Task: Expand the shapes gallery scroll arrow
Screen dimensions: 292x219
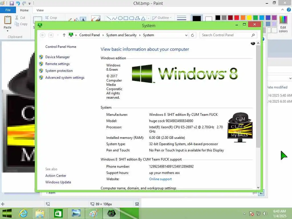Action: pyautogui.click(x=149, y=18)
